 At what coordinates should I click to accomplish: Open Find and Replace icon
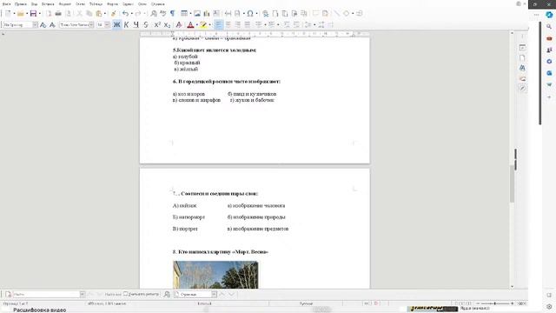coord(154,14)
